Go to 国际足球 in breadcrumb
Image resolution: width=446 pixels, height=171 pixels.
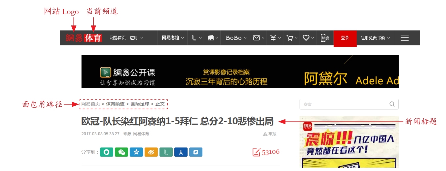pyautogui.click(x=140, y=104)
